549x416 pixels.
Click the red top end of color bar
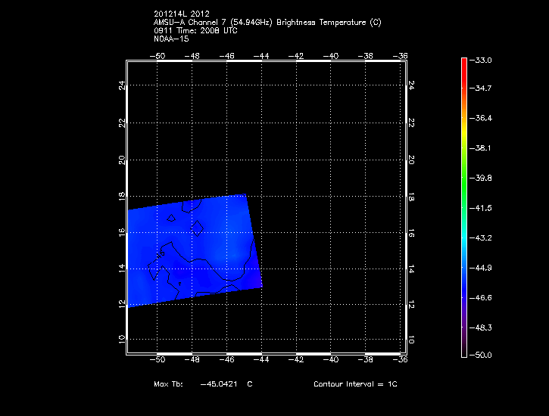pyautogui.click(x=463, y=62)
